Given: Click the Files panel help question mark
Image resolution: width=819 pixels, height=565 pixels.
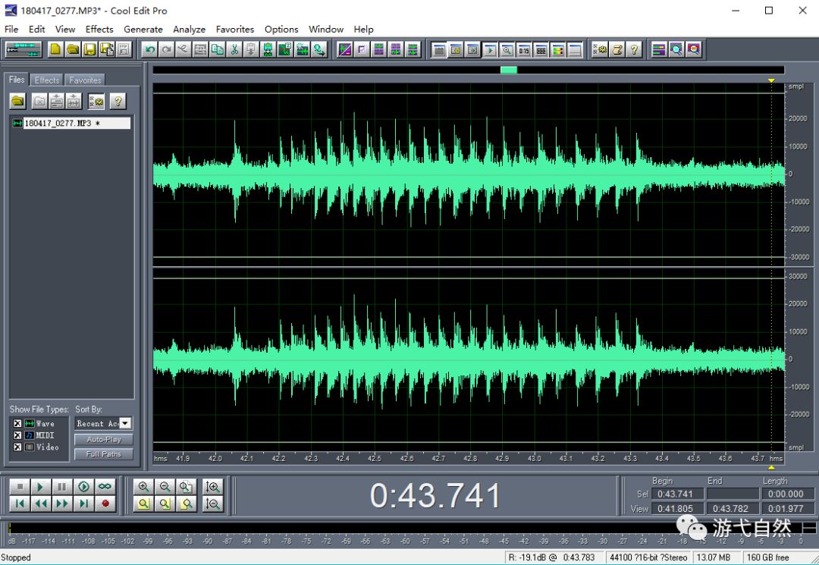Looking at the screenshot, I should pos(118,101).
